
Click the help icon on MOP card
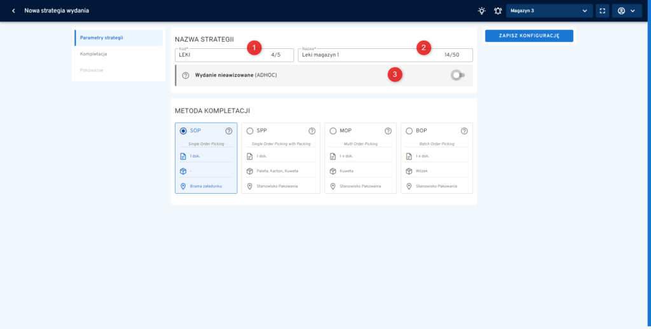(388, 131)
